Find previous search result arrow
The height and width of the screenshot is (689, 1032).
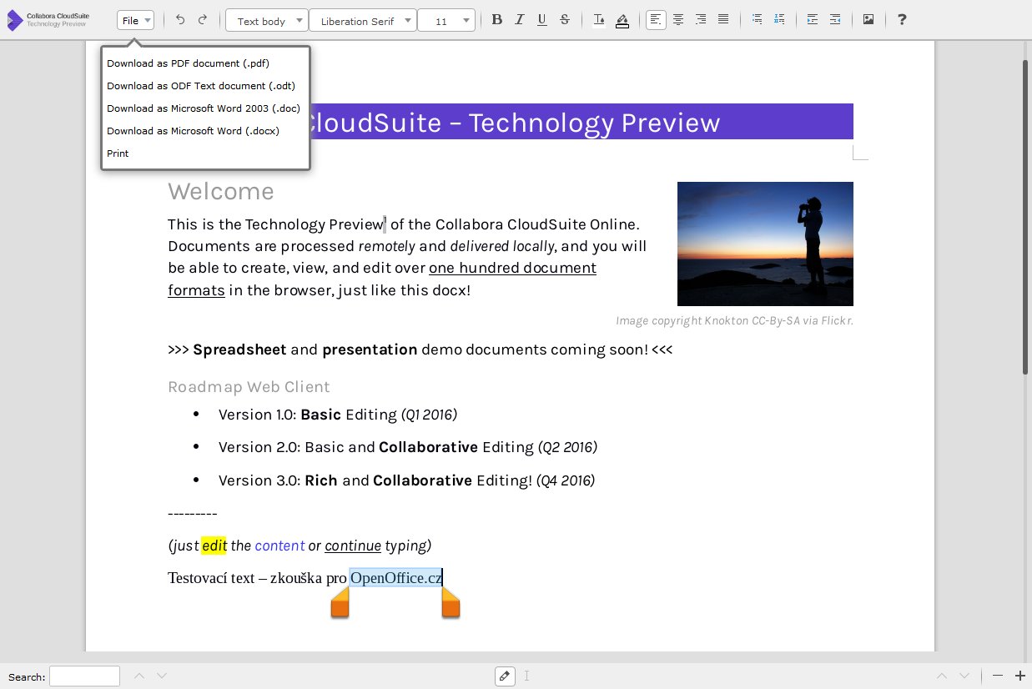(139, 676)
